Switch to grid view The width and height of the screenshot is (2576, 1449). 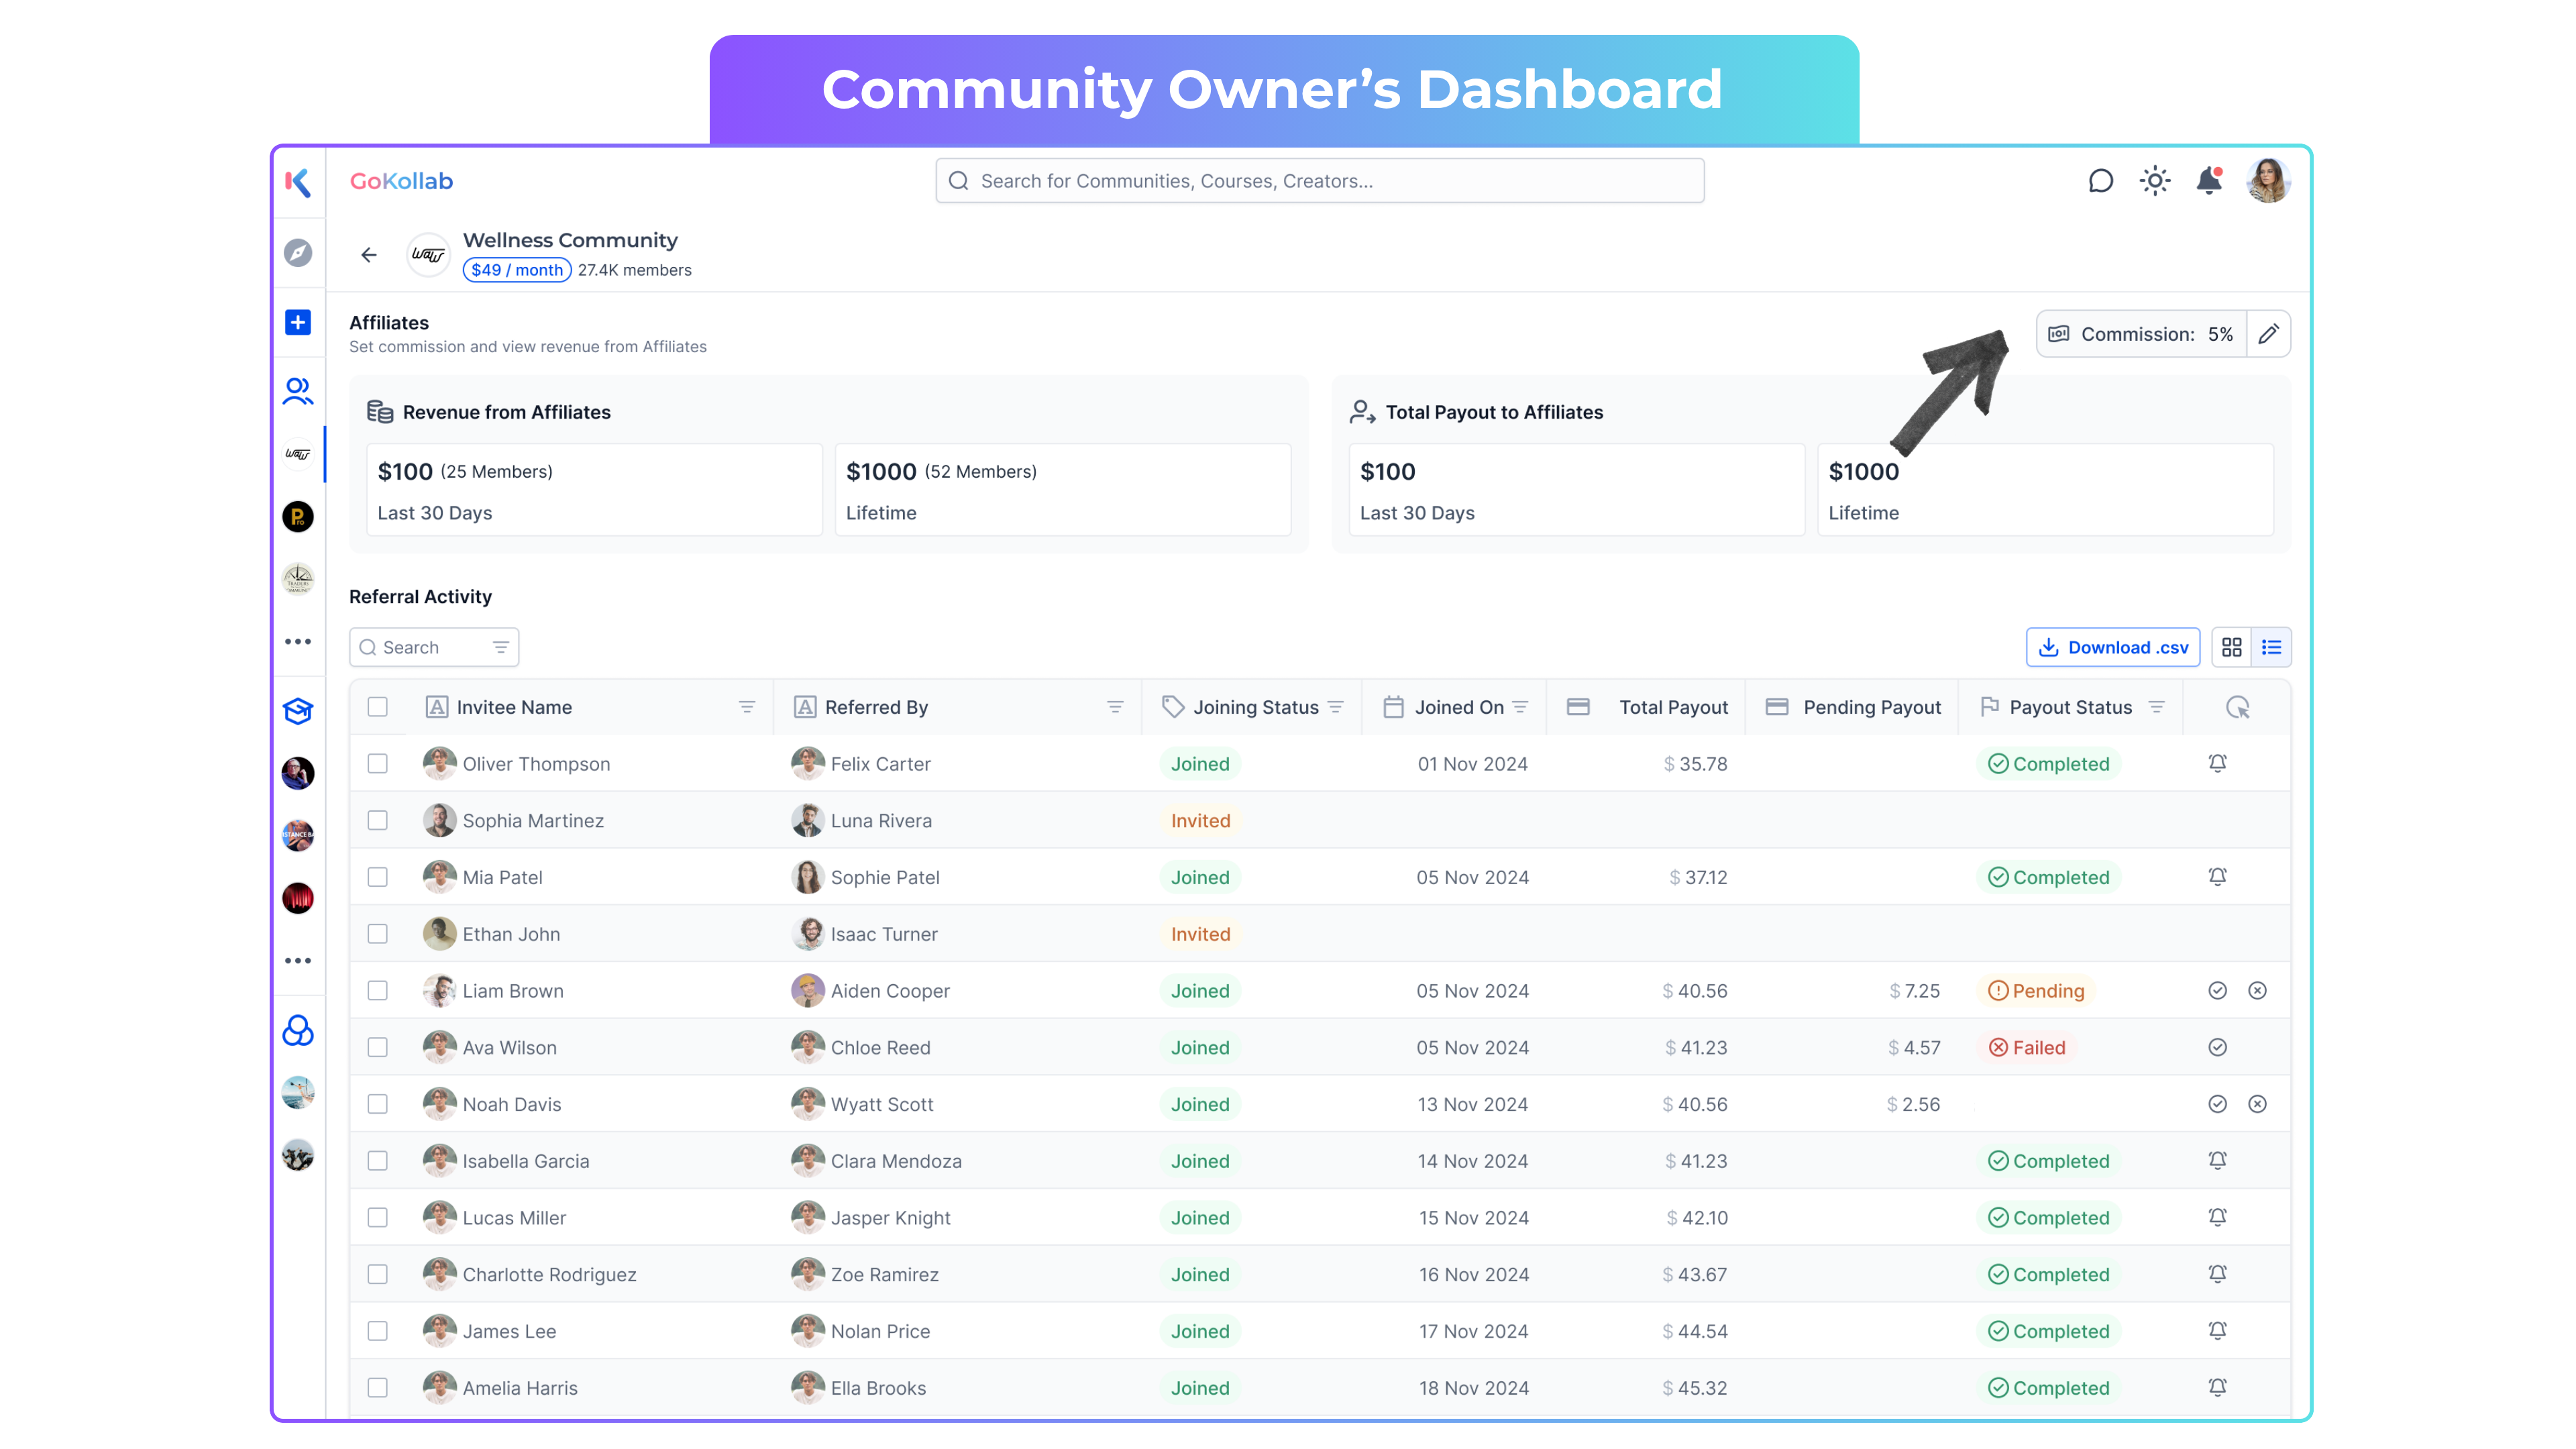click(2231, 647)
